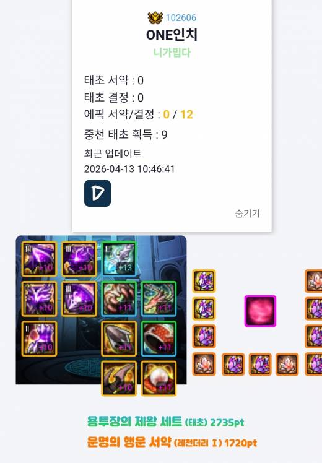Select the dragon claw +11 equipment icon

[119, 298]
